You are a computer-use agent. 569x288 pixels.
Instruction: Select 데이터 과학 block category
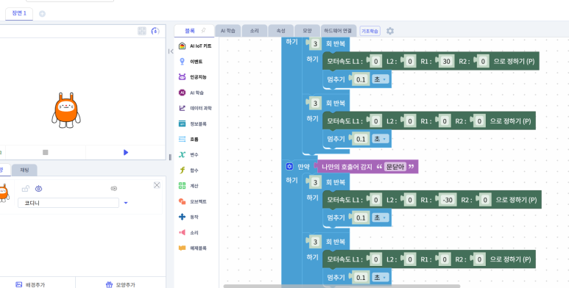pyautogui.click(x=195, y=108)
